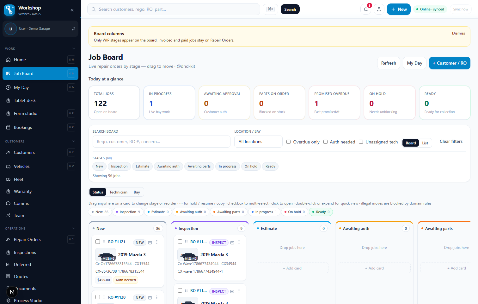
Task: Tick the Overdue only checkbox
Action: point(288,142)
